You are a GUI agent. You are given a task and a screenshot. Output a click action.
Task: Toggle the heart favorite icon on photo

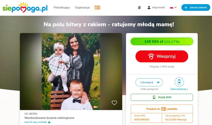coord(114,103)
